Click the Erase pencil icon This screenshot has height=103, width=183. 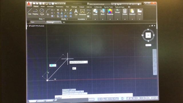pos(71,10)
